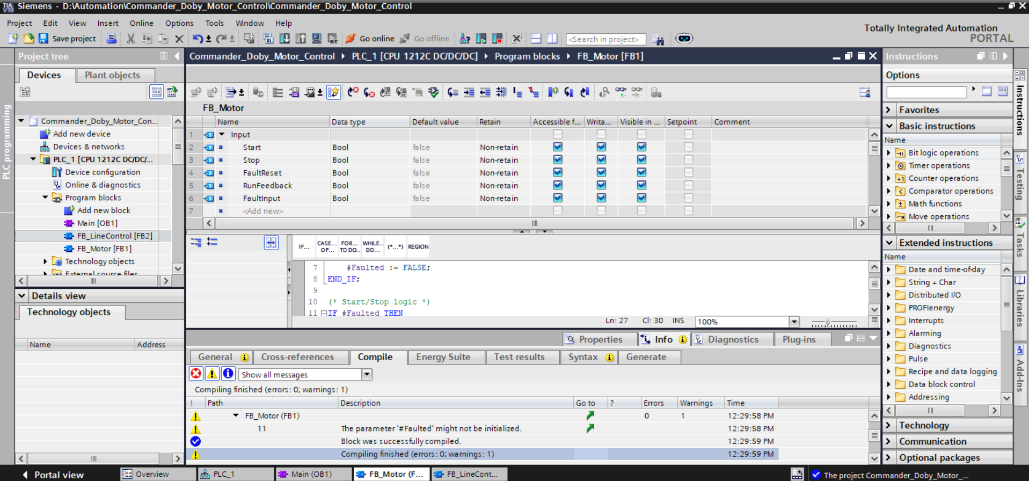Expand Favorites section in Instructions
The height and width of the screenshot is (481, 1029).
(889, 110)
